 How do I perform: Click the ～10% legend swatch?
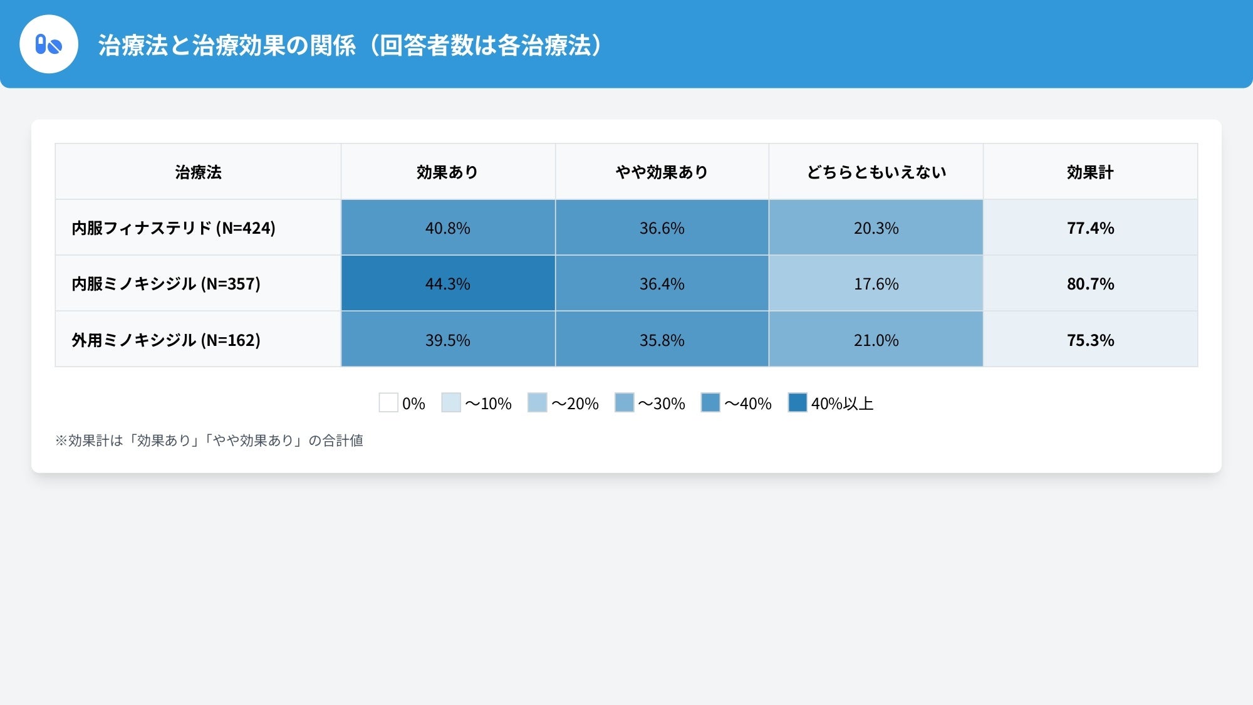451,402
